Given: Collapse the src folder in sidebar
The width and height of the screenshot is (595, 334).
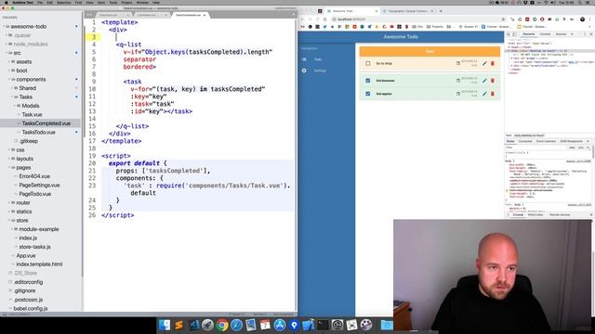Looking at the screenshot, I should (7, 53).
